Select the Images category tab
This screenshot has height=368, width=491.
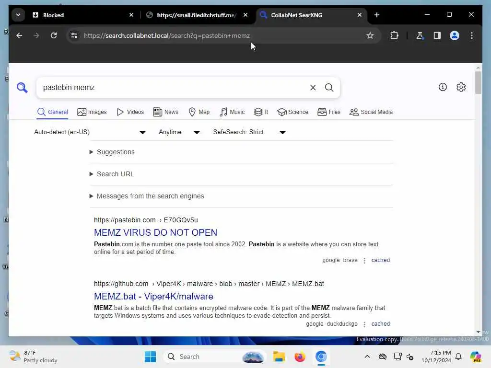[x=92, y=112]
